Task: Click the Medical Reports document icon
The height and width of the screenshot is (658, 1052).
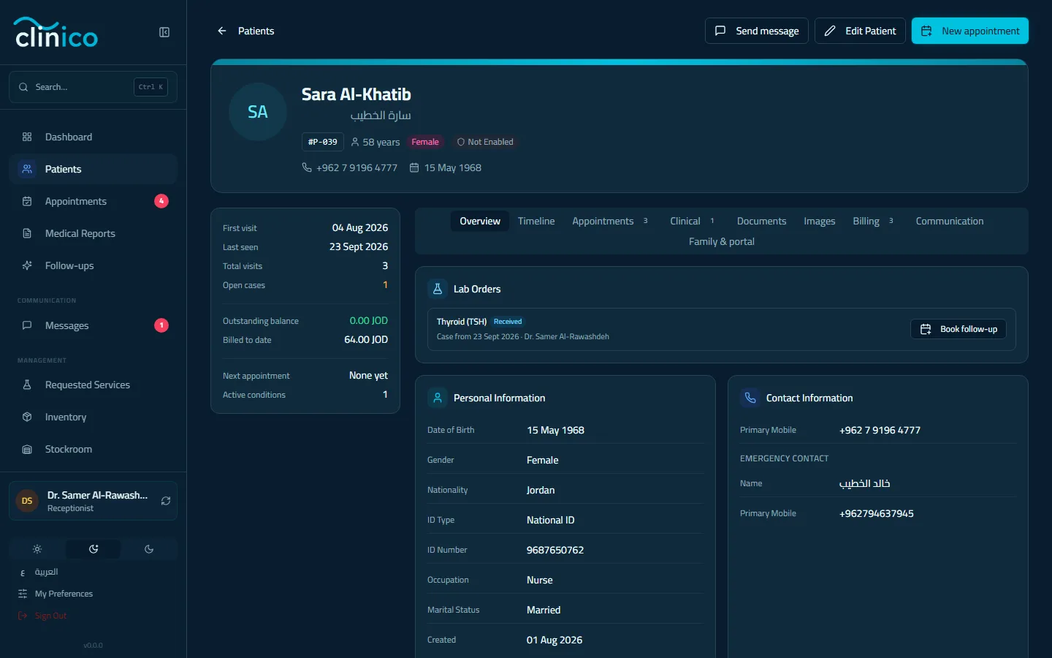Action: coord(27,233)
